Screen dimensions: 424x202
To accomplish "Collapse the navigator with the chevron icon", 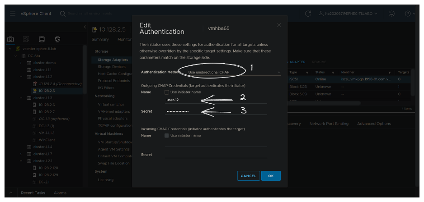I will pos(85,27).
